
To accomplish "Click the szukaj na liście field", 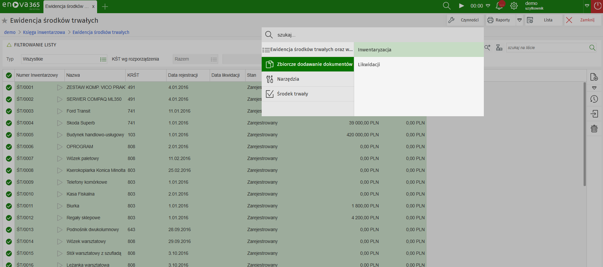I will 546,48.
